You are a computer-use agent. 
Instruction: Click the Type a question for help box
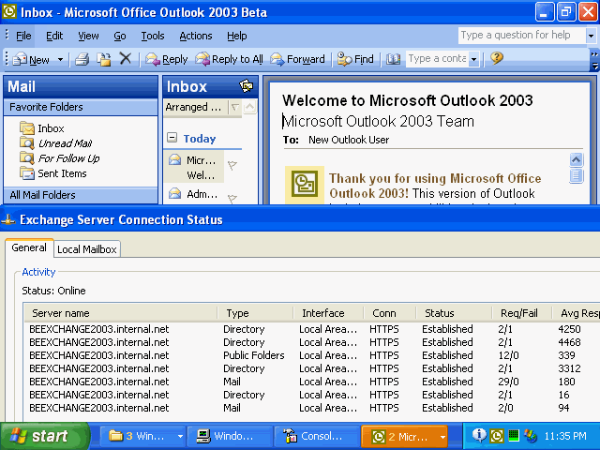coord(521,36)
